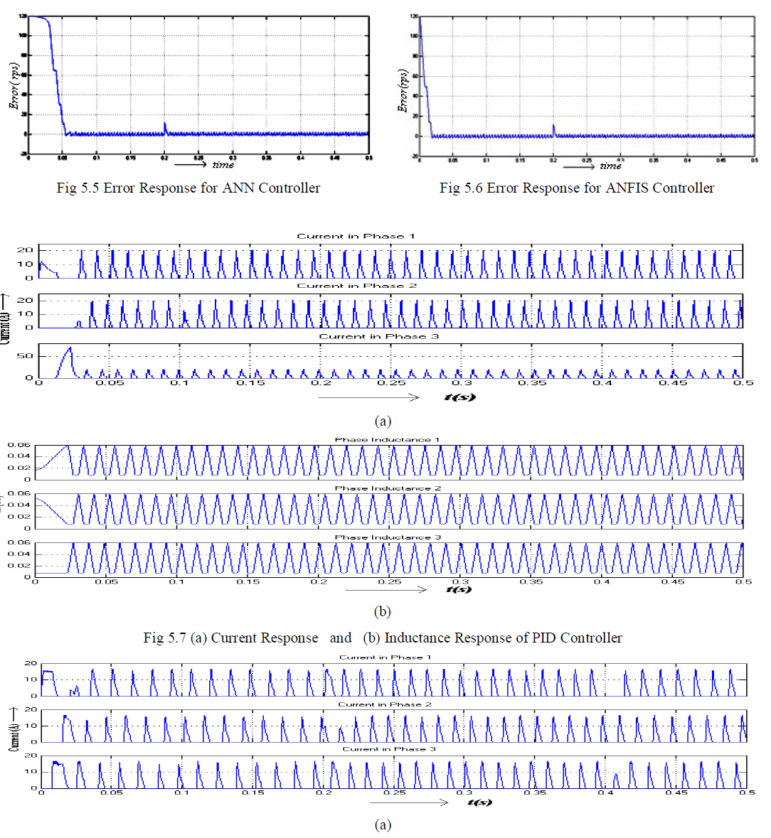Select the Phase Inductance 3 waveform plot
Image resolution: width=771 pixels, height=838 pixels.
(389, 559)
